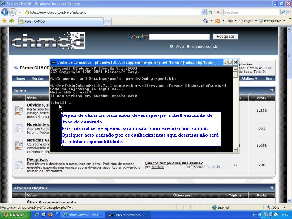Click the go-to-last-post arrow icon
292x219 pixels.
(x=218, y=167)
